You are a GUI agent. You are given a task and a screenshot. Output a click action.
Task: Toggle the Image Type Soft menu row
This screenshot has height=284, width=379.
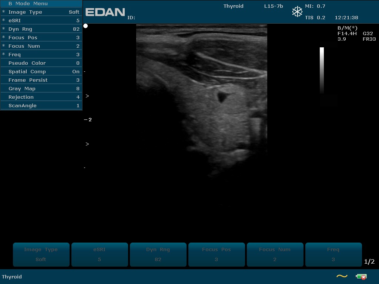[41, 12]
